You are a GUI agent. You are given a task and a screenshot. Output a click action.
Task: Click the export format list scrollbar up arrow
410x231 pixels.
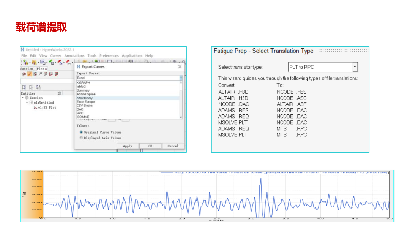point(181,82)
